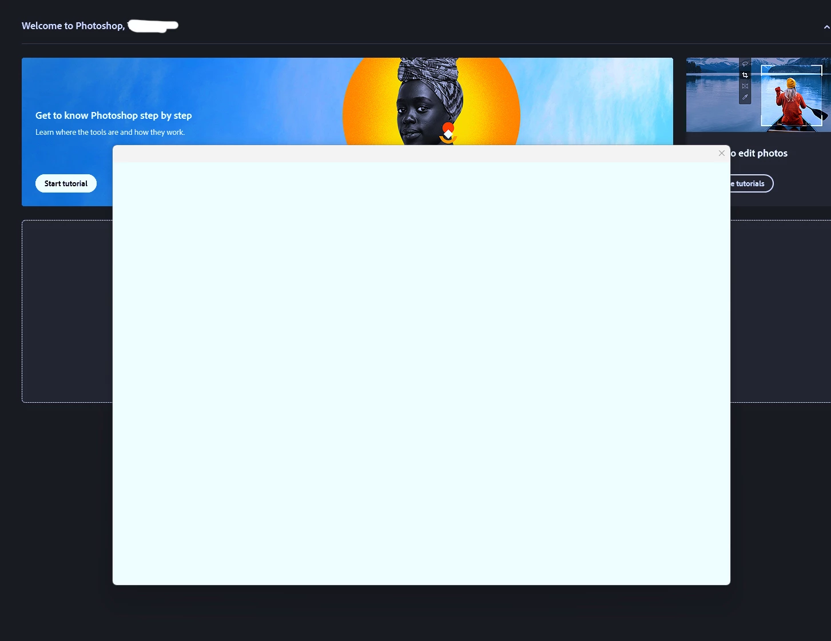Close the blank dialog with the X
The height and width of the screenshot is (641, 831).
(721, 153)
